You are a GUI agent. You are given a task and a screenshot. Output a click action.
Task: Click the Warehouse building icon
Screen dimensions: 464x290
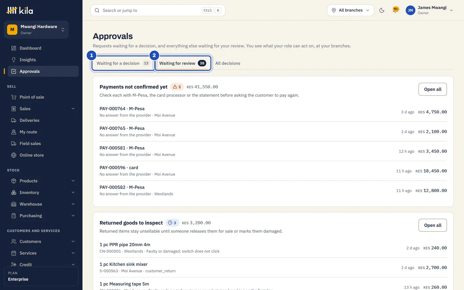coord(14,204)
